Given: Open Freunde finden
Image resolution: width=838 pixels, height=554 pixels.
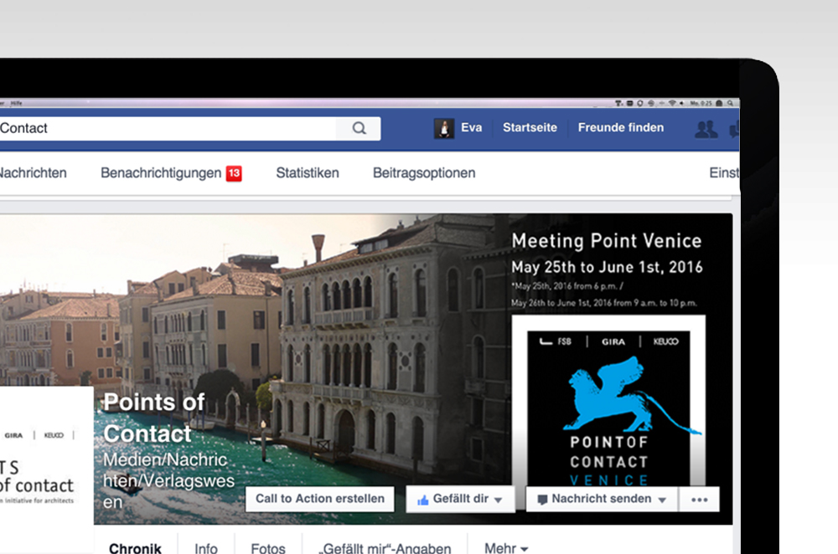Looking at the screenshot, I should tap(620, 127).
